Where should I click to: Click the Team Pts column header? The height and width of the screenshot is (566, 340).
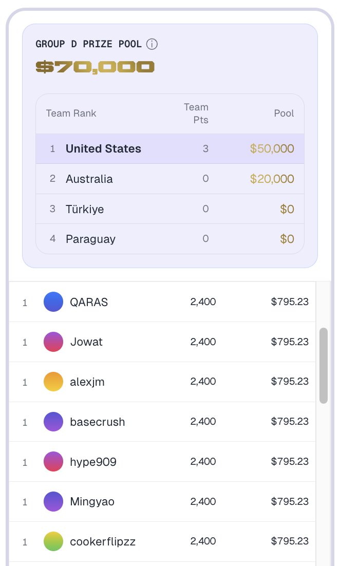[x=196, y=114]
